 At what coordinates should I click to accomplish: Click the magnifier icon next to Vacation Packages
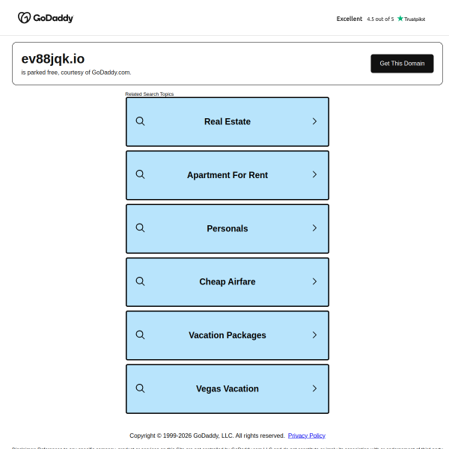tap(140, 335)
